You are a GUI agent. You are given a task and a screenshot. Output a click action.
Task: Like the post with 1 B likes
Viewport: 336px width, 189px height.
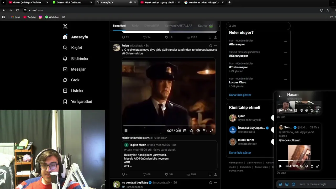169,37
